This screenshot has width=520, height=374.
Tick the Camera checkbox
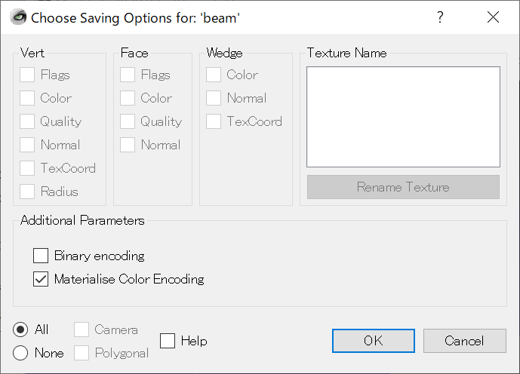point(82,330)
